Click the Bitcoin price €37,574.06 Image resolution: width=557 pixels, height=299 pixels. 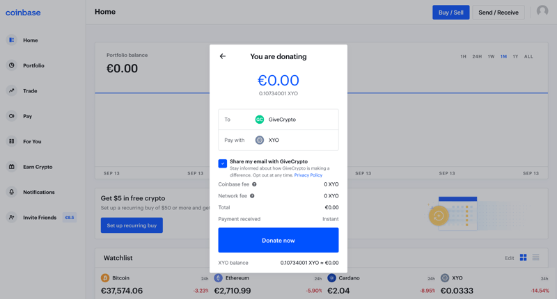[122, 291]
